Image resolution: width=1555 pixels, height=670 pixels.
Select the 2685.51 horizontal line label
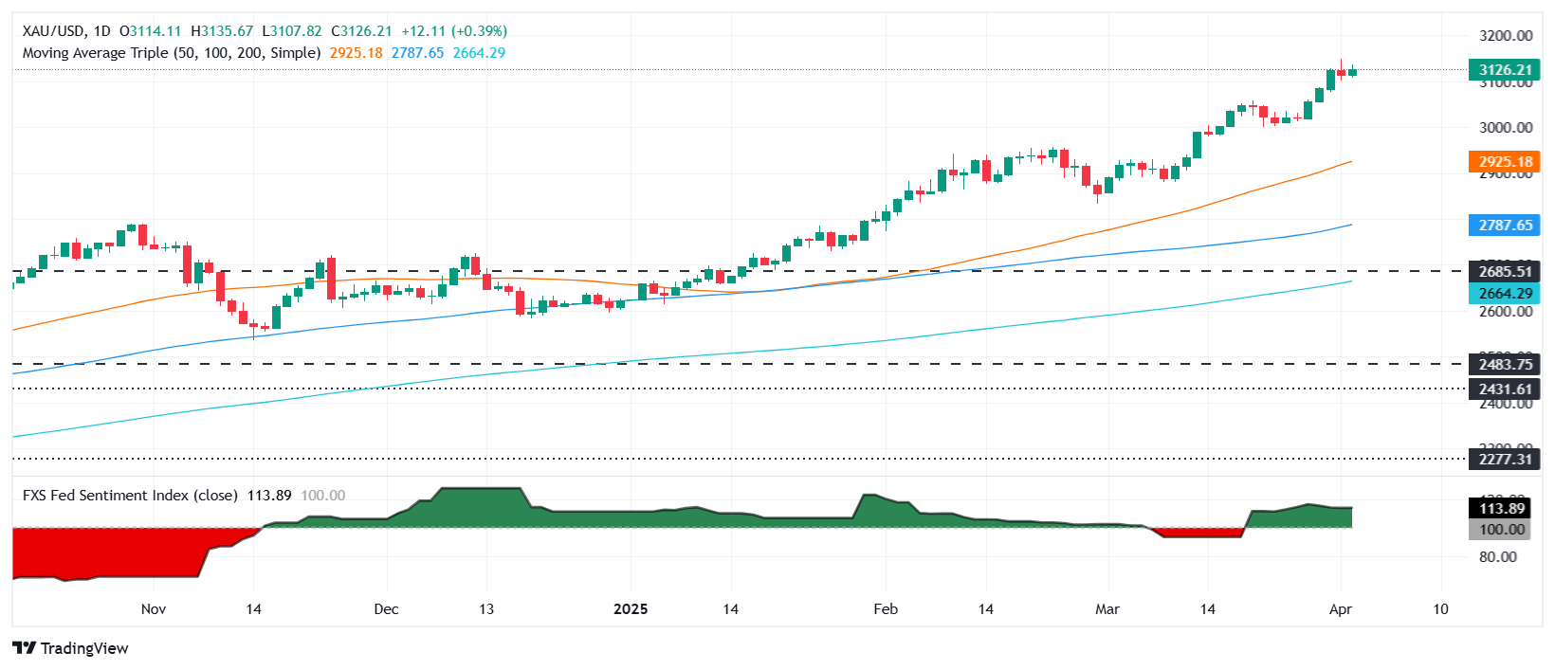[1505, 272]
